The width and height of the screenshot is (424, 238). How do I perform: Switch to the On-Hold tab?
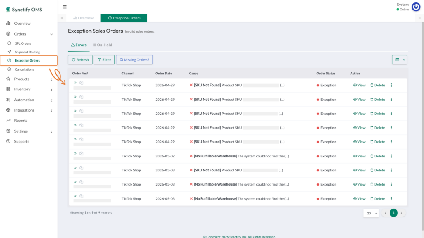102,45
